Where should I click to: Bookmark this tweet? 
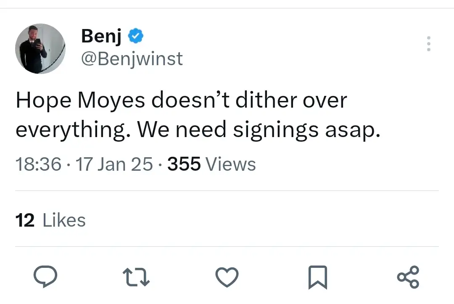317,278
